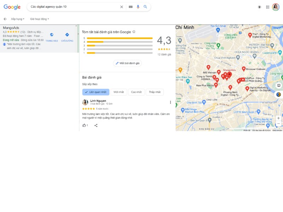Viewport: 283px width, 212px height.
Task: Click the 5-star rating bar
Action: pos(120,38)
